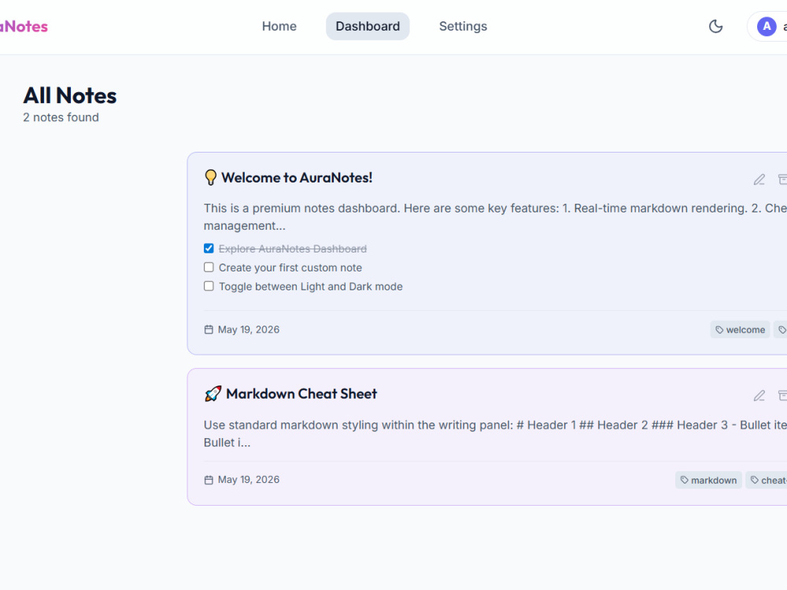787x590 pixels.
Task: Toggle dark mode with the moon icon
Action: click(x=715, y=26)
